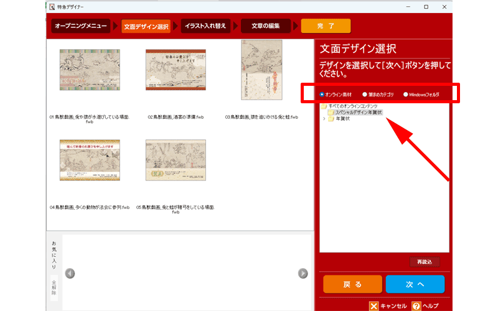Click the 再読込 reload button
Viewport: 498px width, 311px height.
point(425,262)
